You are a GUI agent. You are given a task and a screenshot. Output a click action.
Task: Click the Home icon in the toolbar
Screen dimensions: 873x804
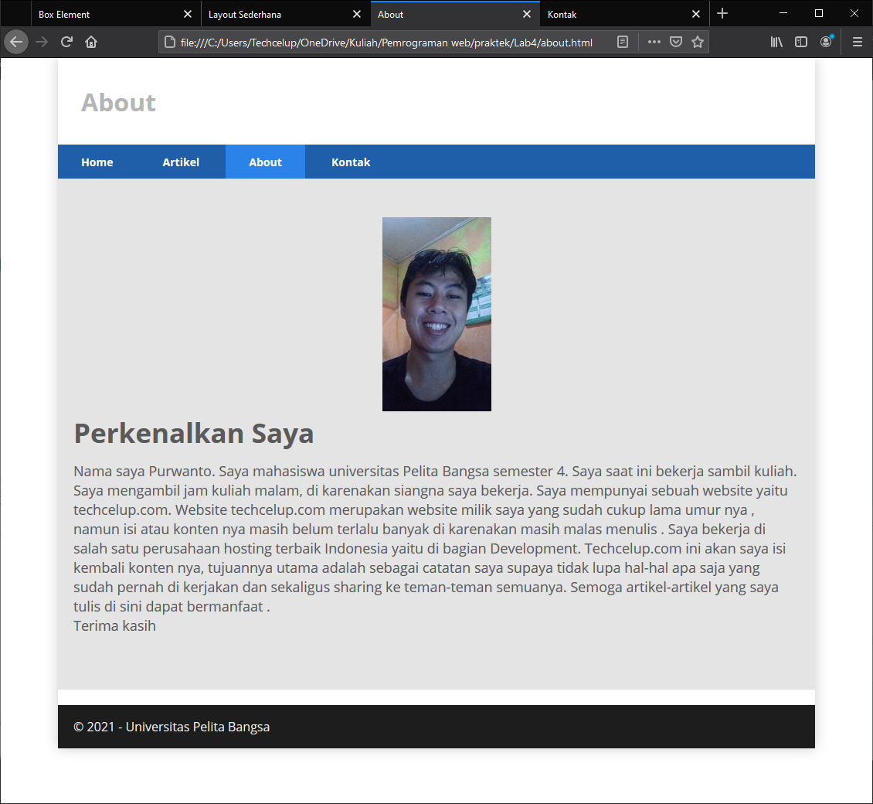90,42
